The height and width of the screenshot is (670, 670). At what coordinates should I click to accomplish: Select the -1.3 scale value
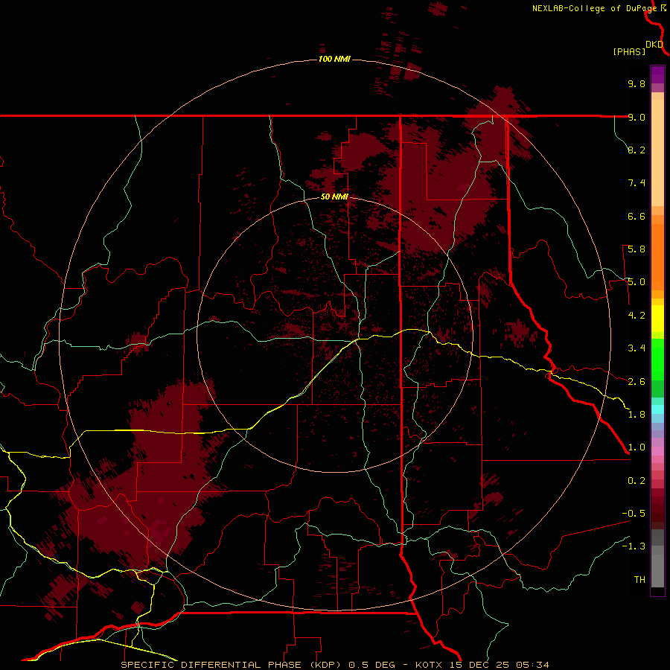click(x=634, y=546)
